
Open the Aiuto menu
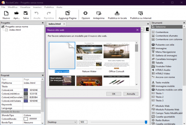[x=59, y=7]
